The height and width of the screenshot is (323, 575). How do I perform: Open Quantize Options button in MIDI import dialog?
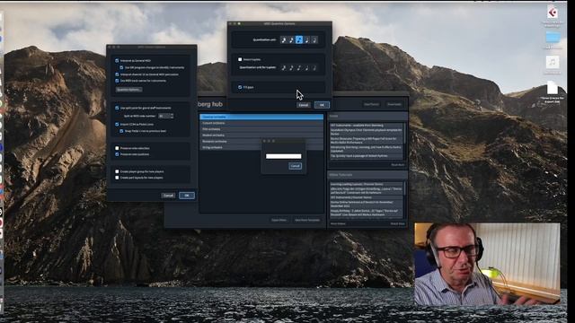129,90
